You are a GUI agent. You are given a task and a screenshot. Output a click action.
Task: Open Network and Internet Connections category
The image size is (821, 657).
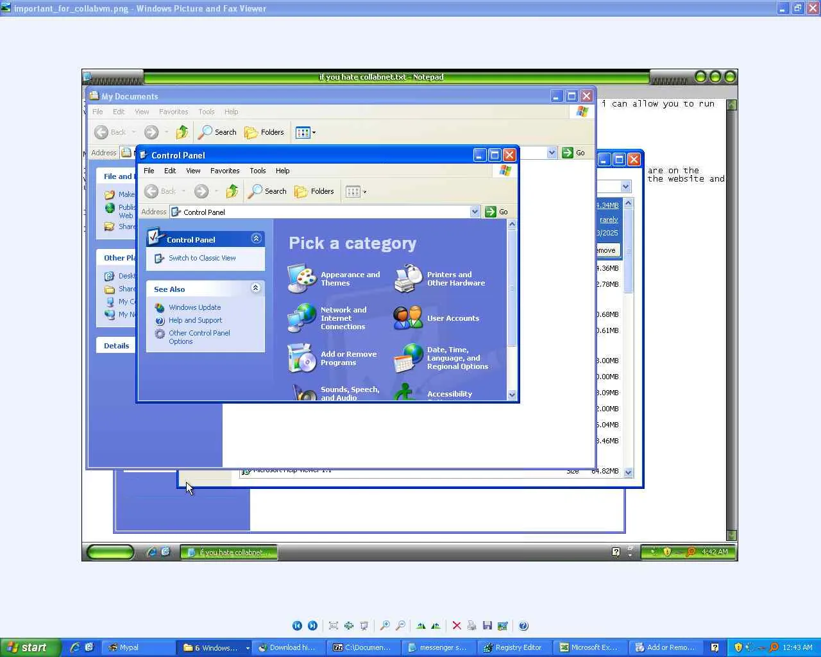click(328, 318)
